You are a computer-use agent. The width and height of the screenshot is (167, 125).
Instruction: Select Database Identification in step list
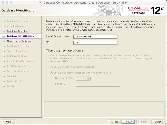pyautogui.click(x=21, y=36)
